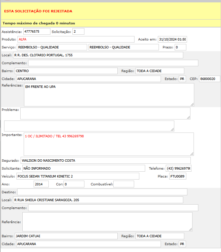221x252 pixels.
Task: Grab the Importante text area resize handle
Action: tap(192, 154)
